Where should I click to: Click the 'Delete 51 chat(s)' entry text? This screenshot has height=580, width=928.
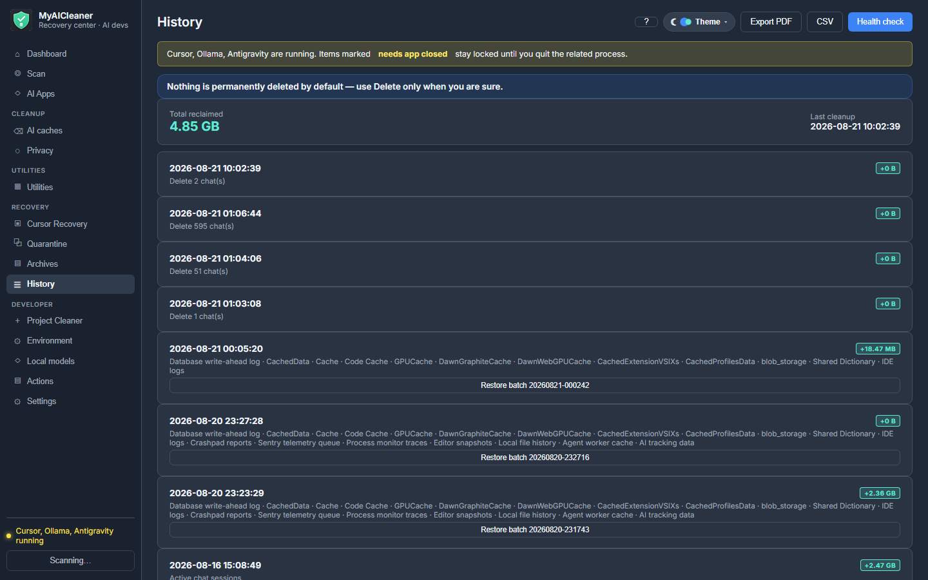198,272
